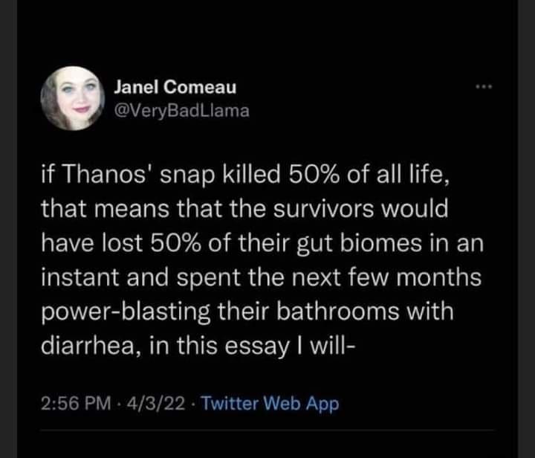Click the 2:56 PM timestamp

[77, 404]
